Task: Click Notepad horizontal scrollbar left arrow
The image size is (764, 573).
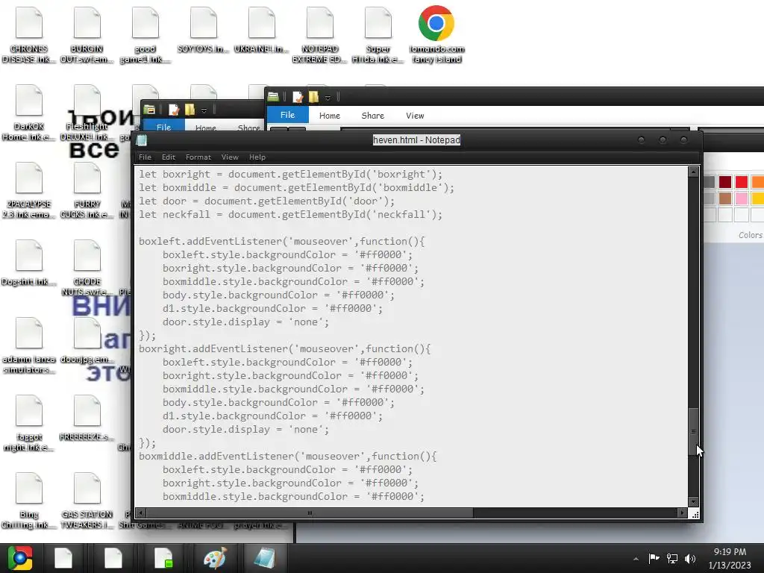Action: tap(141, 513)
